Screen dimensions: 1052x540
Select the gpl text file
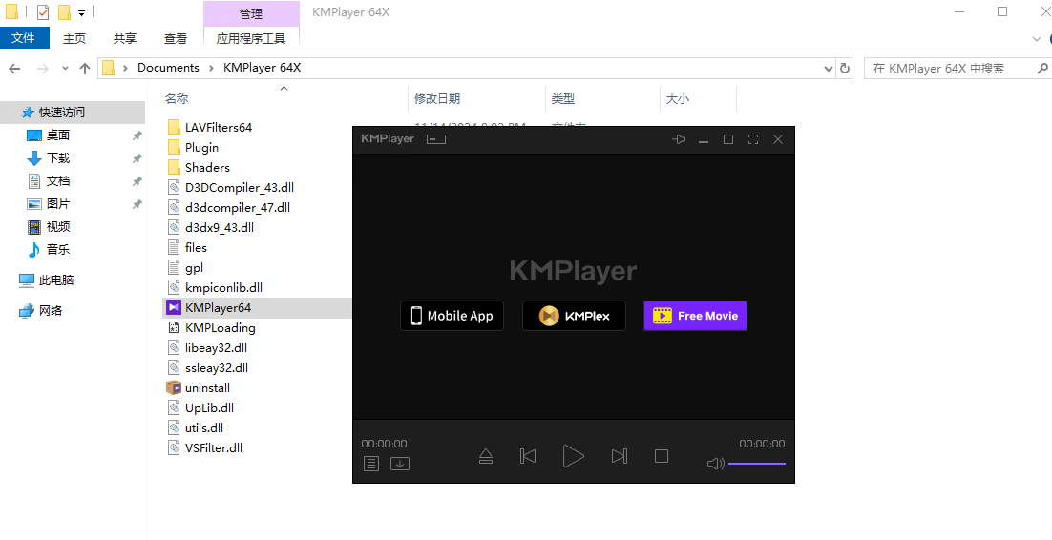coord(194,268)
